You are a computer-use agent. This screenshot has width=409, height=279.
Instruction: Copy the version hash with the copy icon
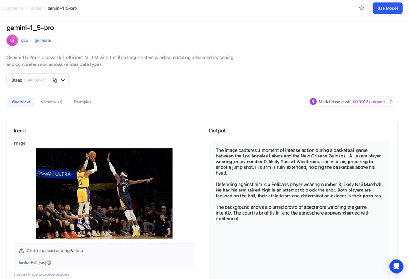55,80
